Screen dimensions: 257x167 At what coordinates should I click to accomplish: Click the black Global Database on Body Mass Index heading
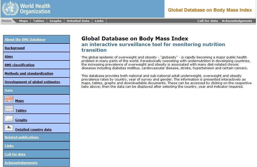pos(135,39)
